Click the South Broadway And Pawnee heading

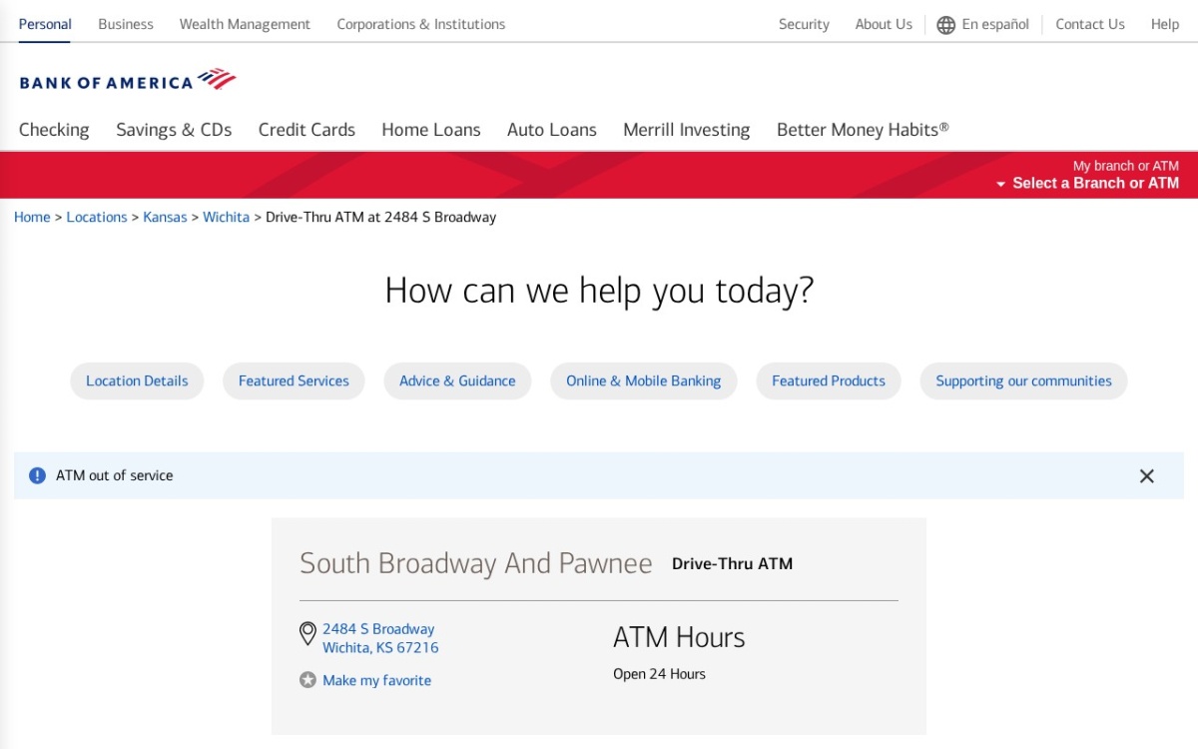[x=476, y=563]
